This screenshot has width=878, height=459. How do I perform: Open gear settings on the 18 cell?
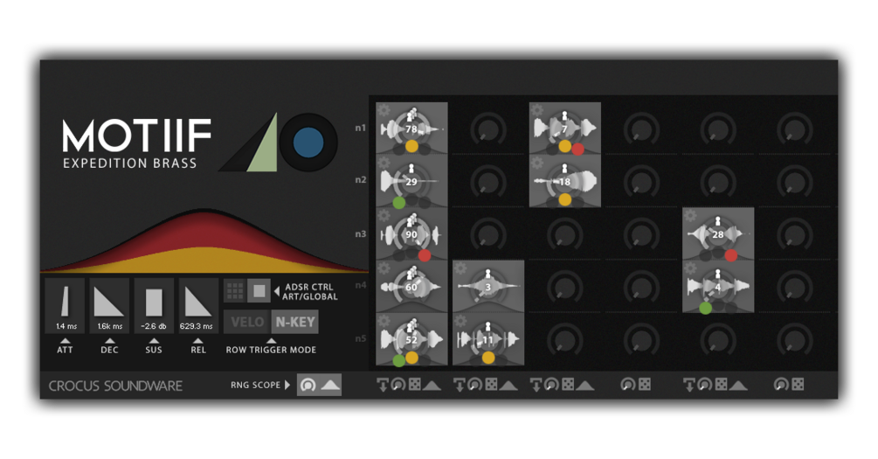pyautogui.click(x=537, y=163)
